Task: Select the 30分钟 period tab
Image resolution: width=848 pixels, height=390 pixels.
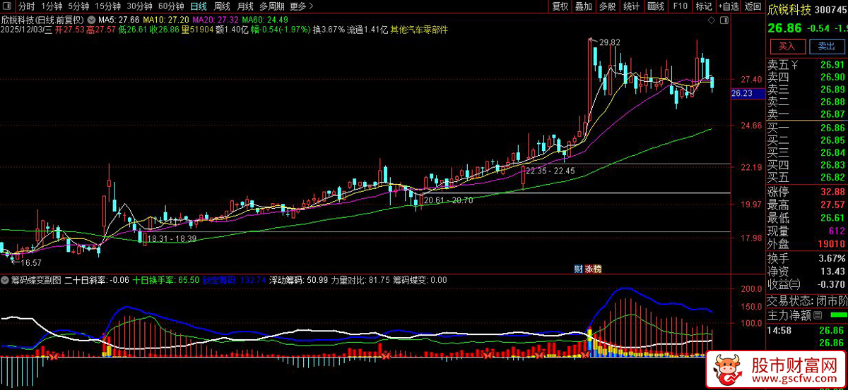Action: [x=139, y=6]
